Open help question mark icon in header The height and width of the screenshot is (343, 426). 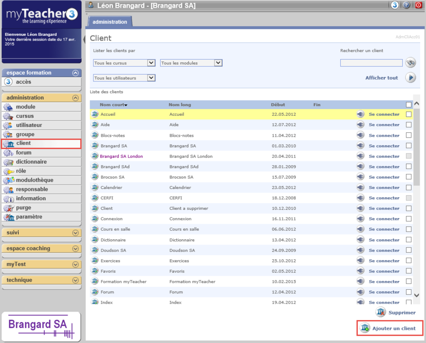coord(406,5)
